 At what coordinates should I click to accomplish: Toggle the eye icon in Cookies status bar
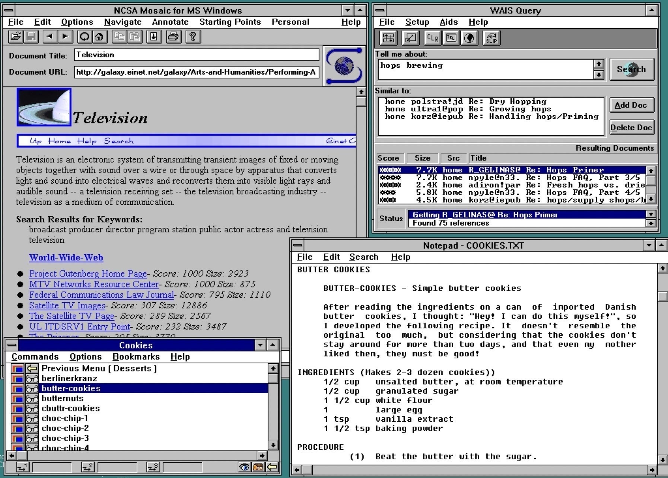pyautogui.click(x=244, y=467)
